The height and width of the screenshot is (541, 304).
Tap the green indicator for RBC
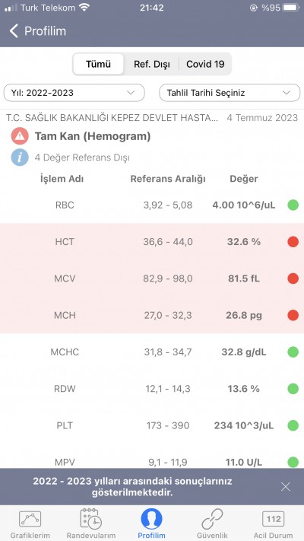[293, 205]
